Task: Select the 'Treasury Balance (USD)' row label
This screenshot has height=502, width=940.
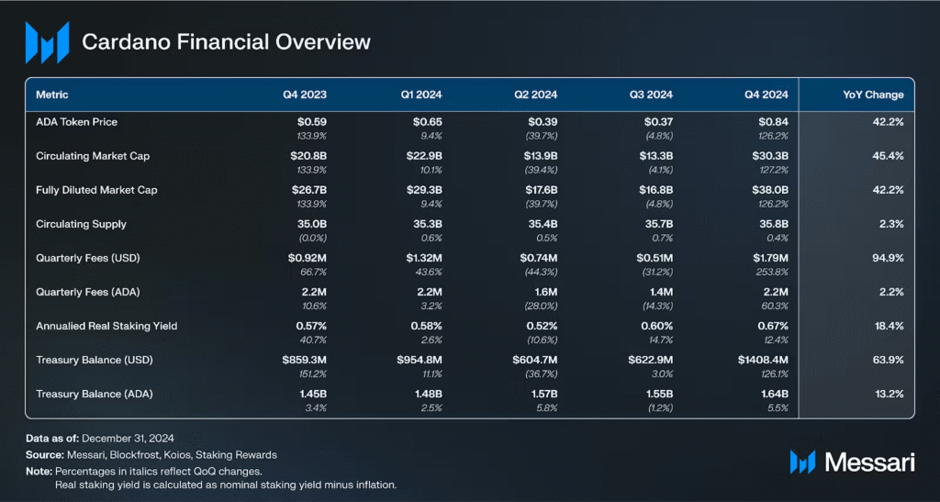Action: 95,361
